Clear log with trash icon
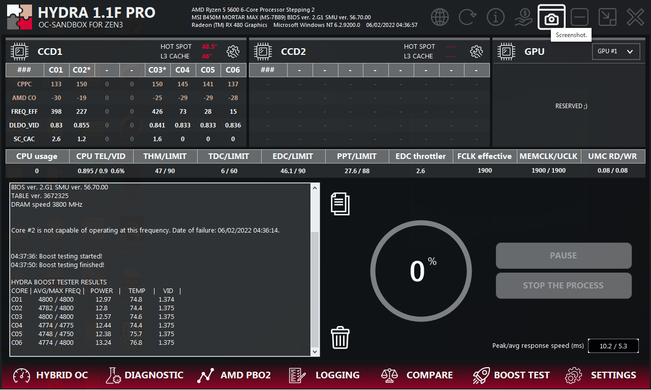This screenshot has height=390, width=651. coord(340,337)
